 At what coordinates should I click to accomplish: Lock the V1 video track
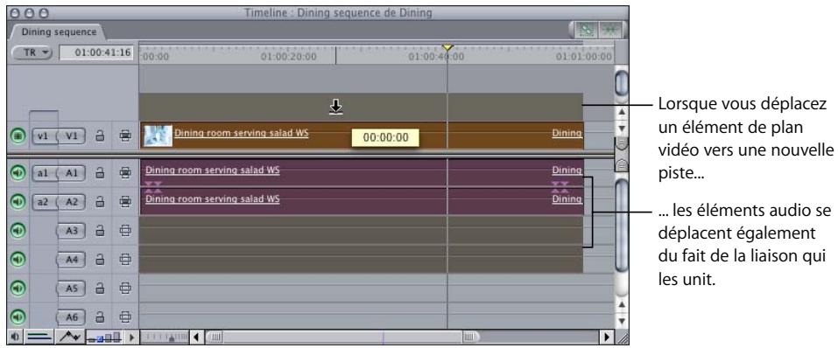[100, 136]
